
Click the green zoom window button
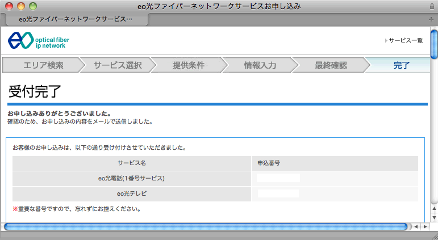[x=33, y=6]
